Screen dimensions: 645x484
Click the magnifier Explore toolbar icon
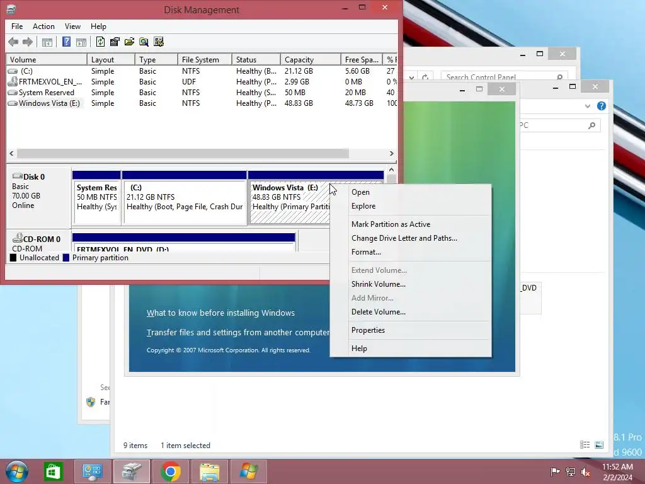(x=144, y=42)
